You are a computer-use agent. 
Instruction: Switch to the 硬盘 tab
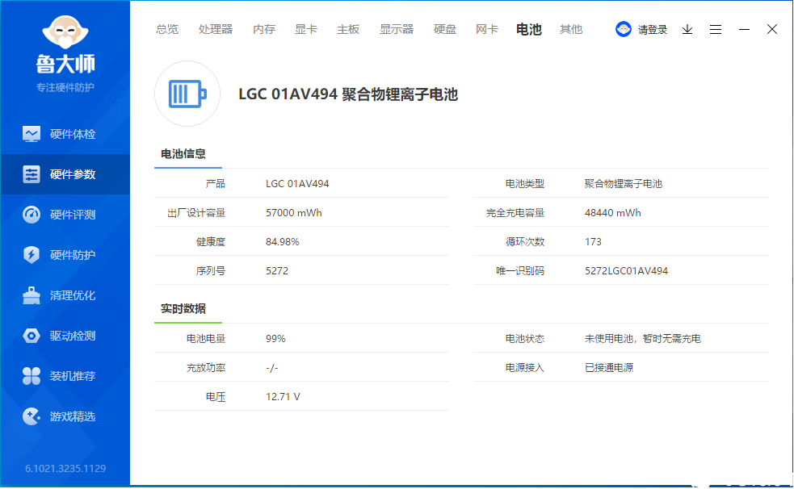(444, 29)
